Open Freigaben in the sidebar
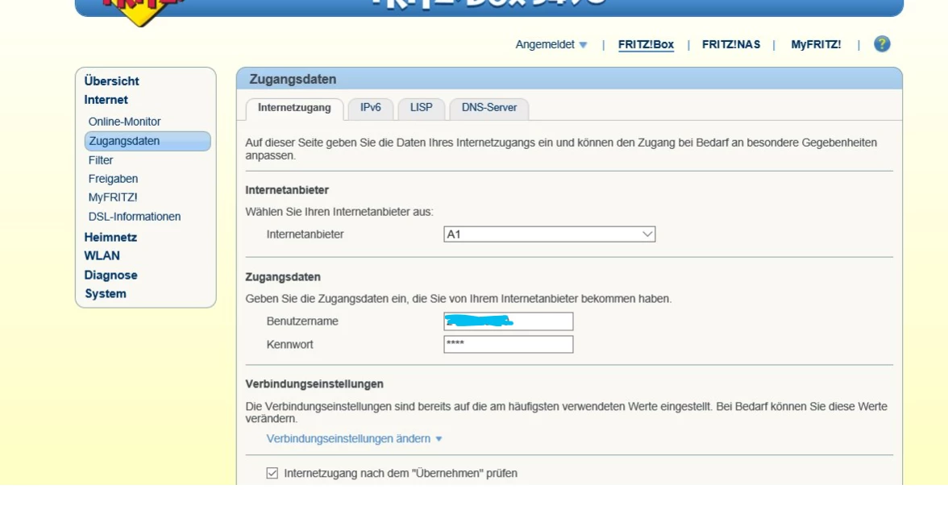This screenshot has width=948, height=522. (x=113, y=179)
